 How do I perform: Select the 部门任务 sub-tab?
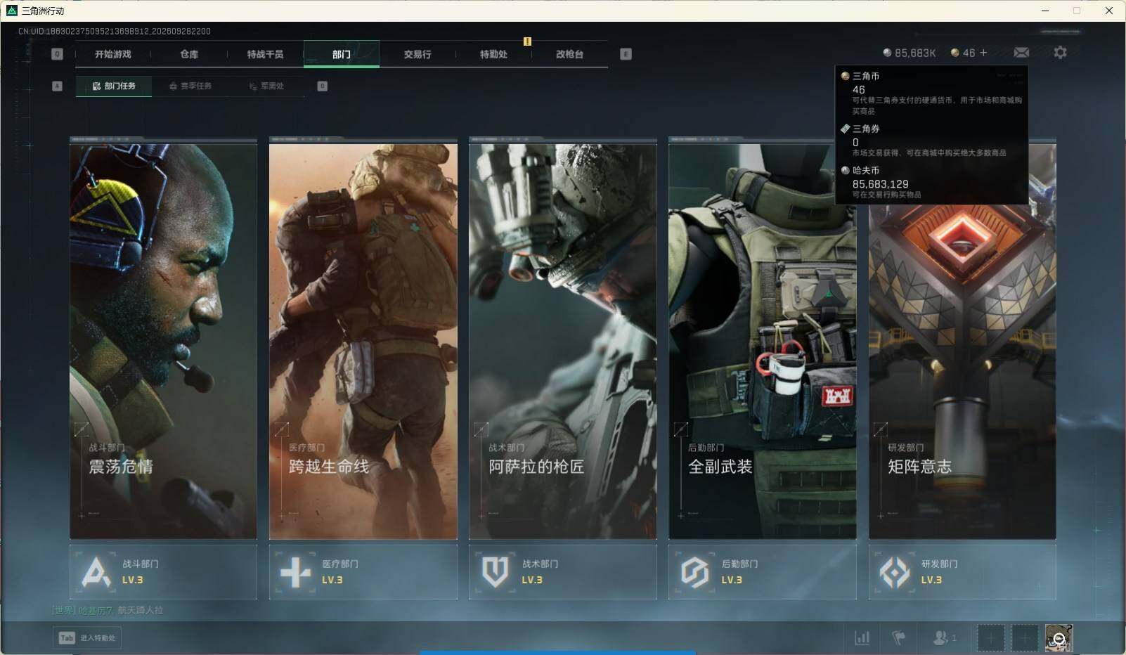[114, 86]
